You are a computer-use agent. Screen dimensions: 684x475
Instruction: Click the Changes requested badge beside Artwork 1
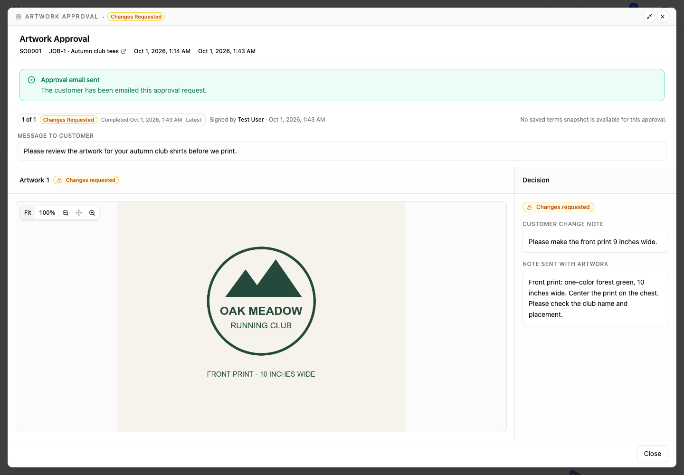(x=86, y=180)
